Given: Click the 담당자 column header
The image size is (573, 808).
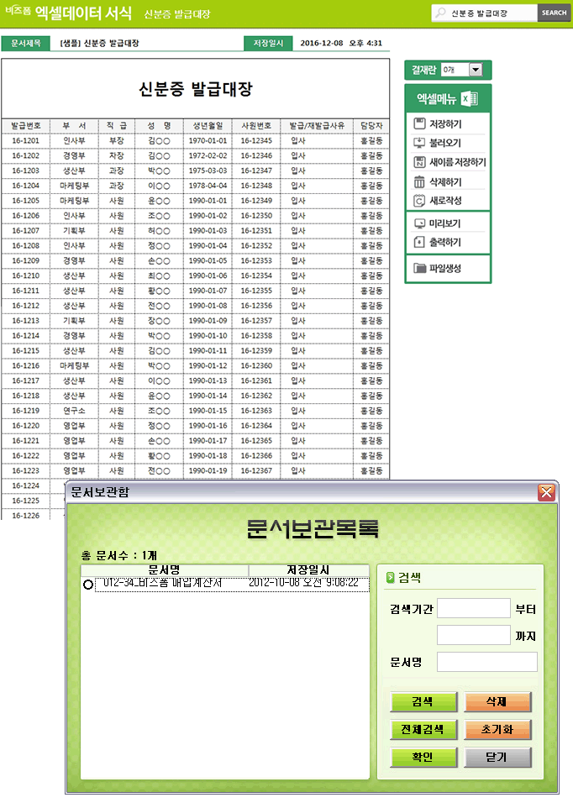Looking at the screenshot, I should pos(371,126).
